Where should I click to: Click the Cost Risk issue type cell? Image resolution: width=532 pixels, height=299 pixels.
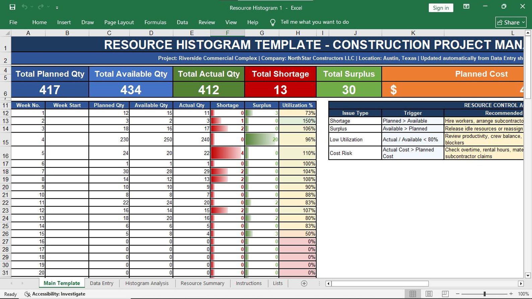tap(355, 153)
